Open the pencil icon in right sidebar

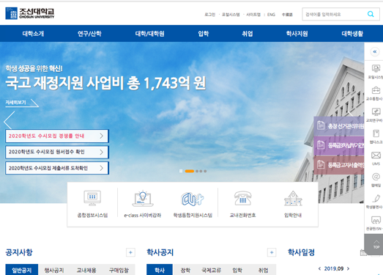coord(376,198)
